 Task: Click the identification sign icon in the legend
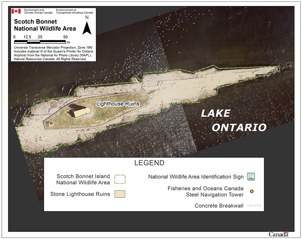pyautogui.click(x=251, y=176)
